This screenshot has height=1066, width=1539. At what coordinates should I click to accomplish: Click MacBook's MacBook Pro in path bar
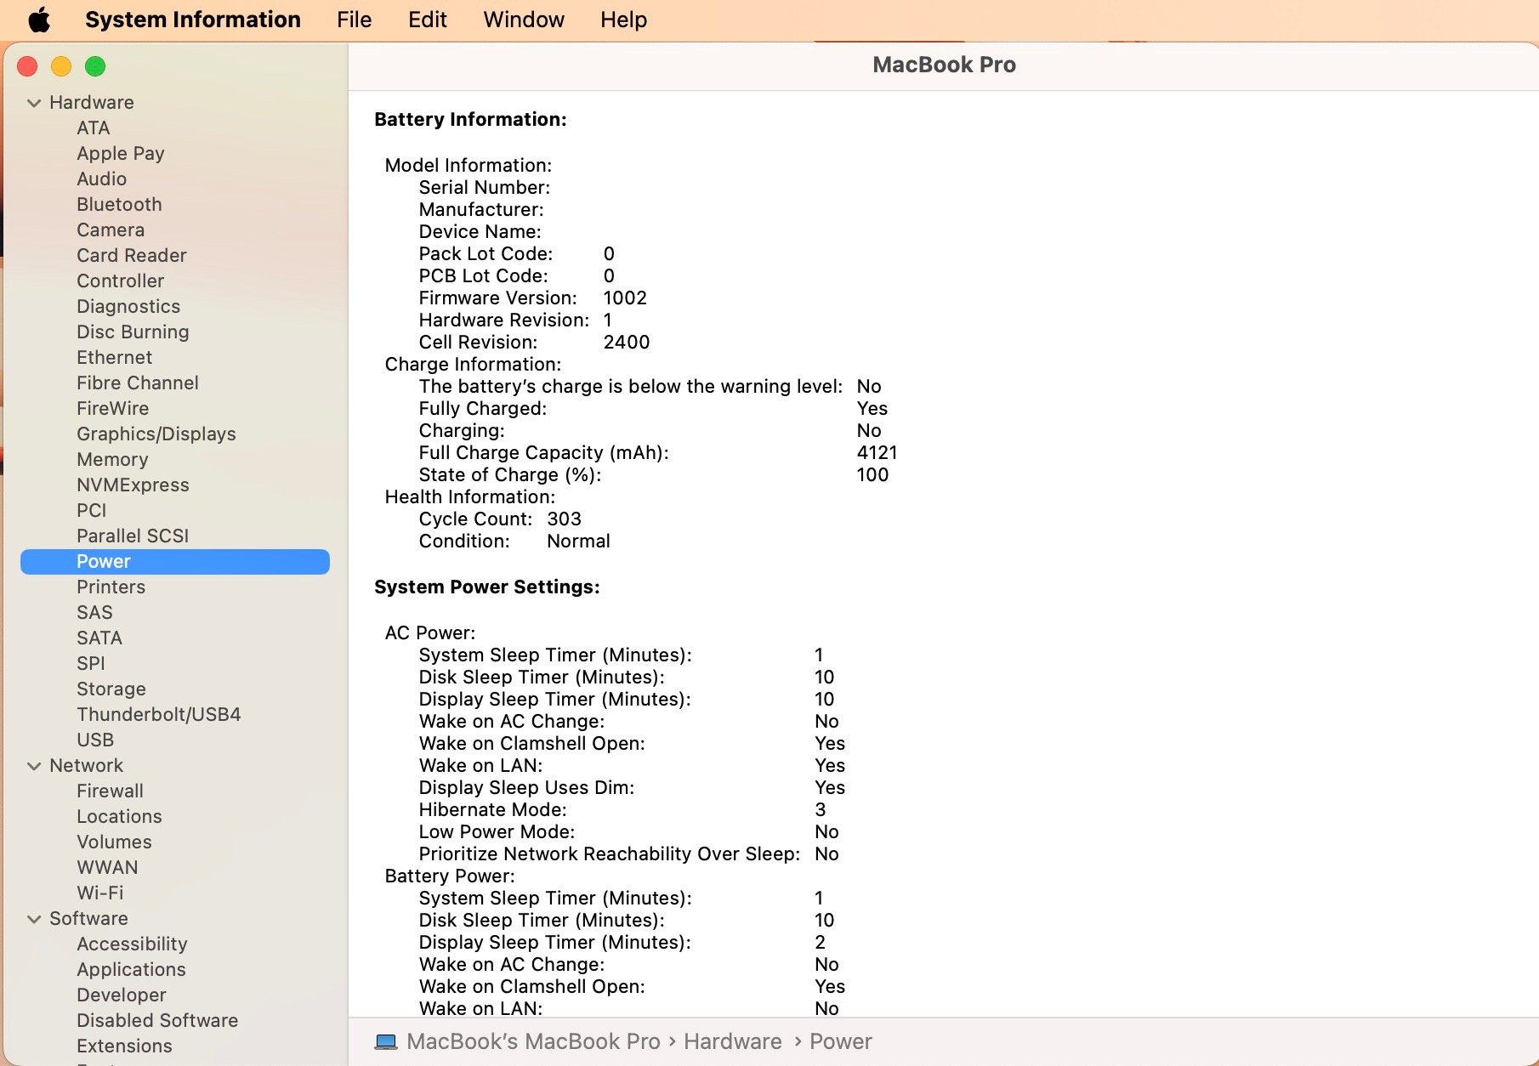(533, 1041)
